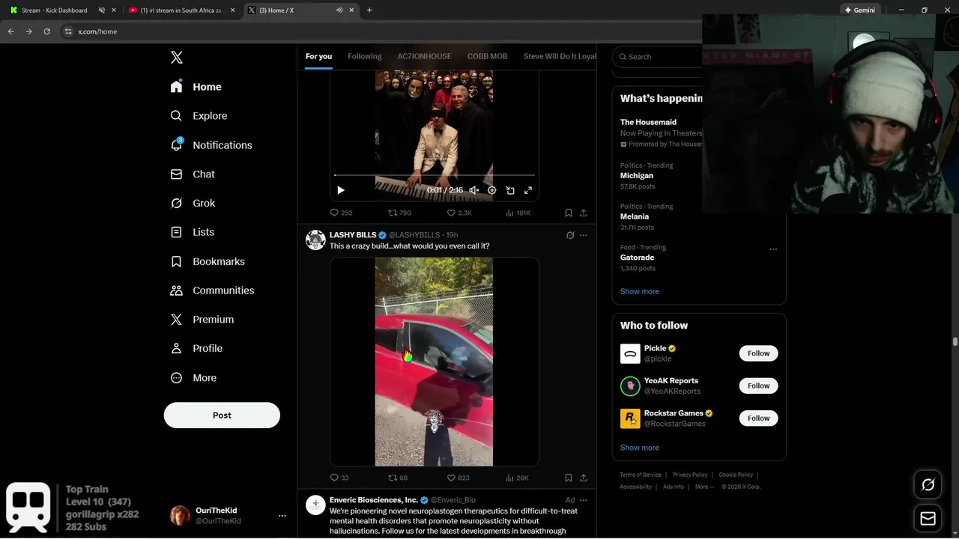Open LASHY BILLS profile avatar
The image size is (959, 539).
click(315, 240)
